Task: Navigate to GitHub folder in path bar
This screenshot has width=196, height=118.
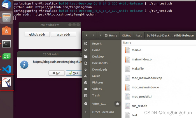Action: pyautogui.click(x=127, y=35)
